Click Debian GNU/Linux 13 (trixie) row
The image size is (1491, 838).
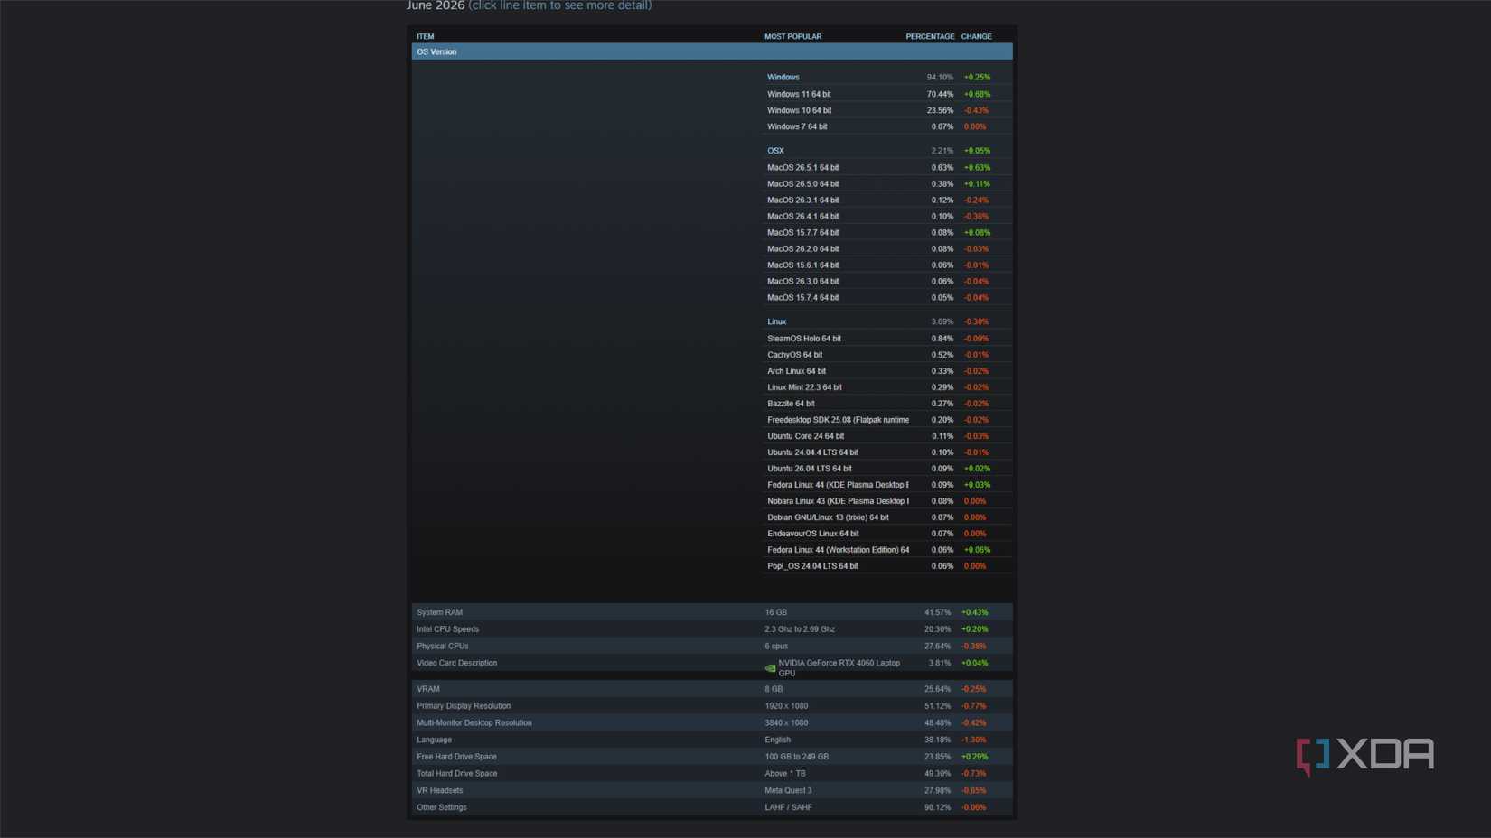887,517
